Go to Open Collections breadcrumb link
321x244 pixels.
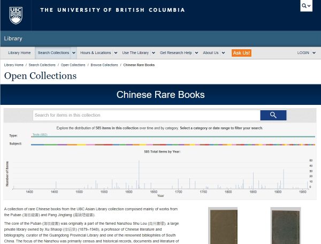point(73,65)
